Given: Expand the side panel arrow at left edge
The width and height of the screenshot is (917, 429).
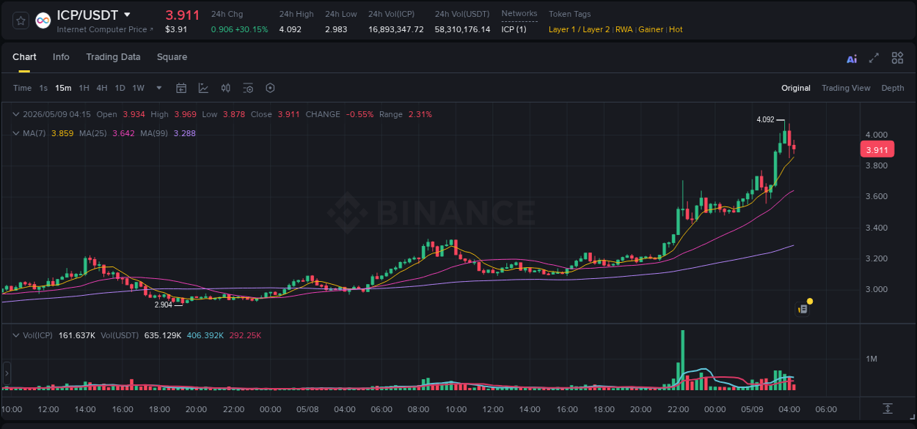Looking at the screenshot, I should point(7,373).
